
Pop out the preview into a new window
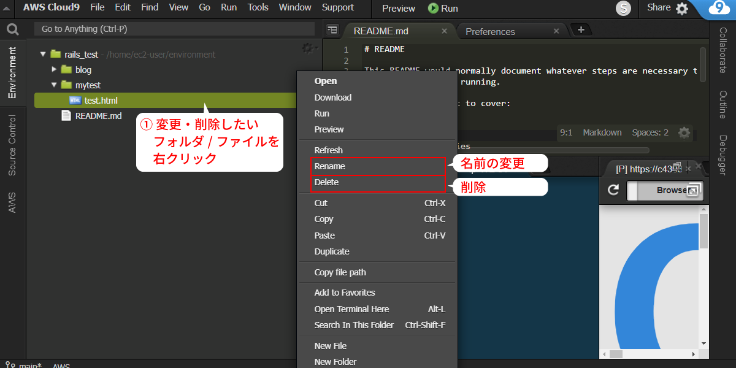point(694,190)
